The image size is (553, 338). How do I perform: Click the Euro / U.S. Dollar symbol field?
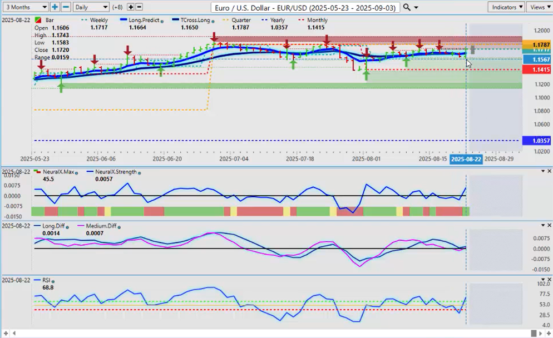(x=305, y=7)
